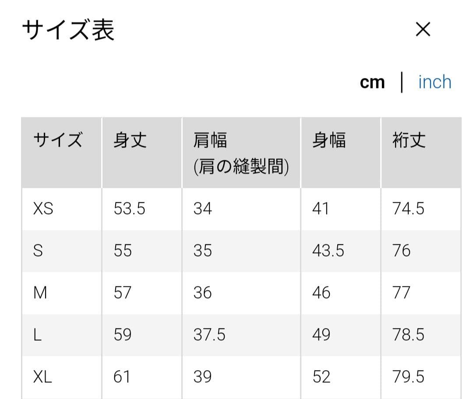Select the M size row label
The width and height of the screenshot is (473, 399).
tap(40, 293)
